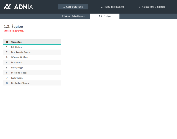Select the Melinda Gates row name
Image resolution: width=177 pixels, height=139 pixels.
(19, 73)
